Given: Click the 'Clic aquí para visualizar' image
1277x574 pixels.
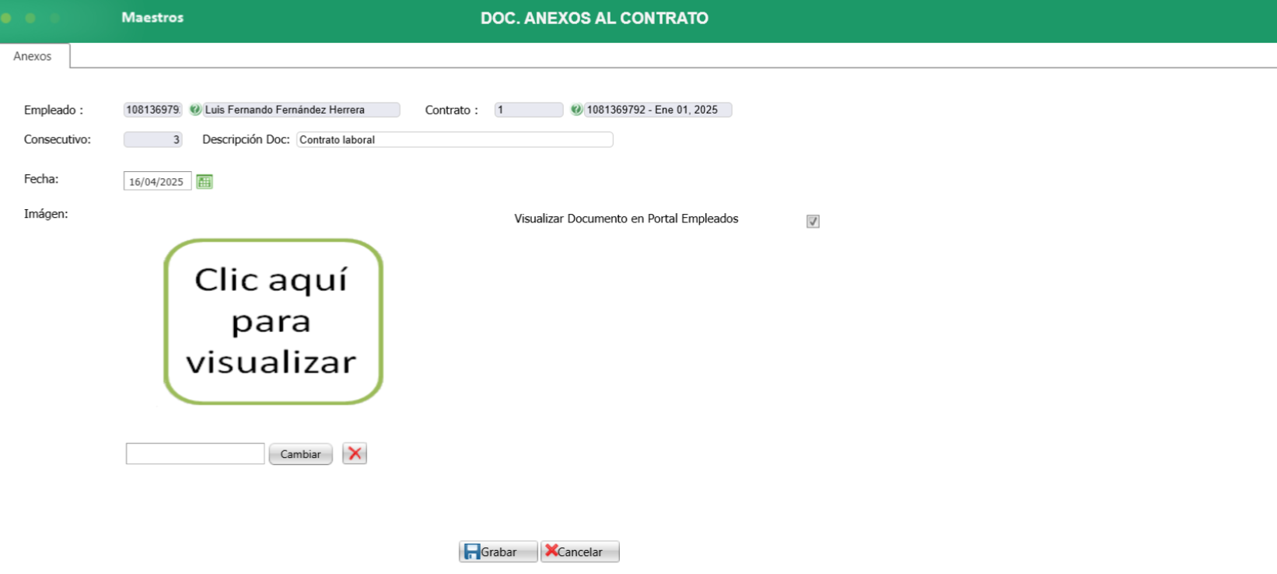Looking at the screenshot, I should pyautogui.click(x=273, y=321).
